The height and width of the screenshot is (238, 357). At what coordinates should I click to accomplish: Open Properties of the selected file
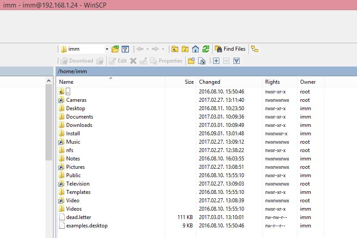point(166,61)
